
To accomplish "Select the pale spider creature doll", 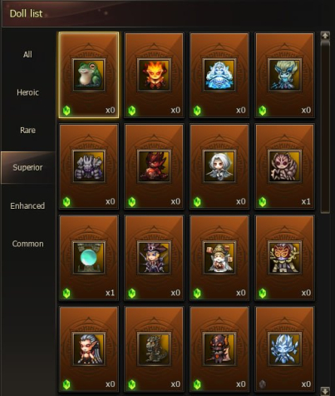I will (x=284, y=166).
